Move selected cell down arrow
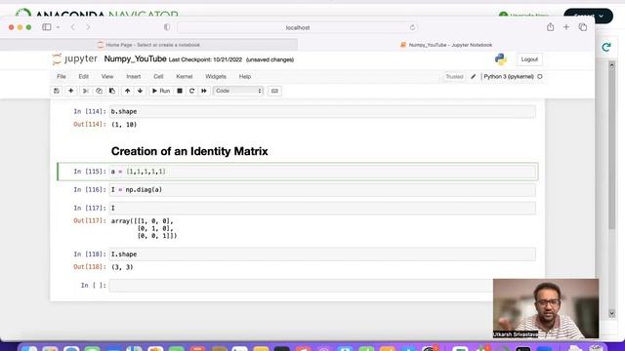The image size is (625, 351). 140,91
